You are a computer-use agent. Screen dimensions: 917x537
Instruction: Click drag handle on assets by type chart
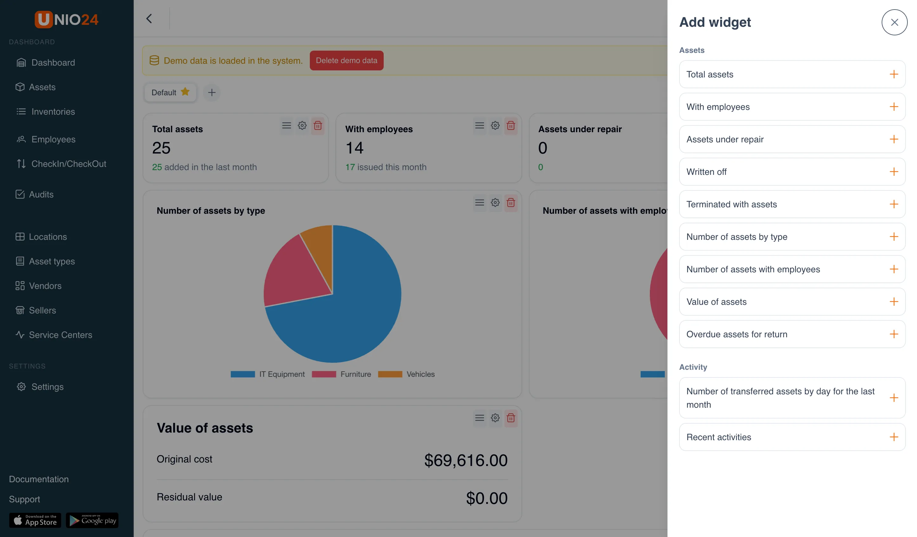[x=480, y=203]
